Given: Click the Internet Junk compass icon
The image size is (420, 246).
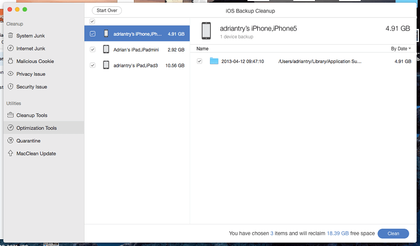Looking at the screenshot, I should coord(10,48).
